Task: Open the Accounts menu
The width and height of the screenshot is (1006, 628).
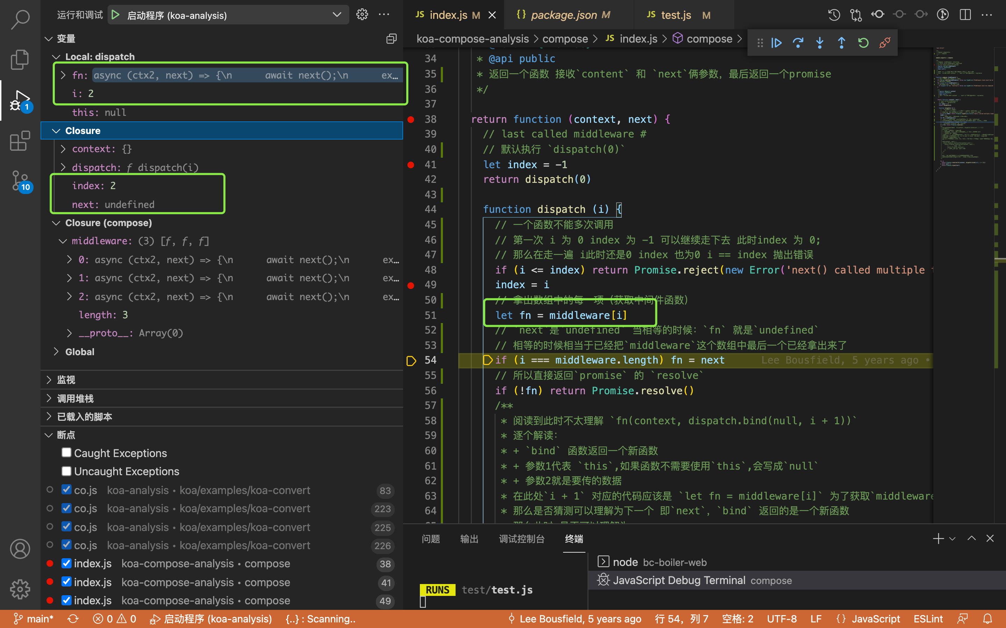Action: (20, 549)
